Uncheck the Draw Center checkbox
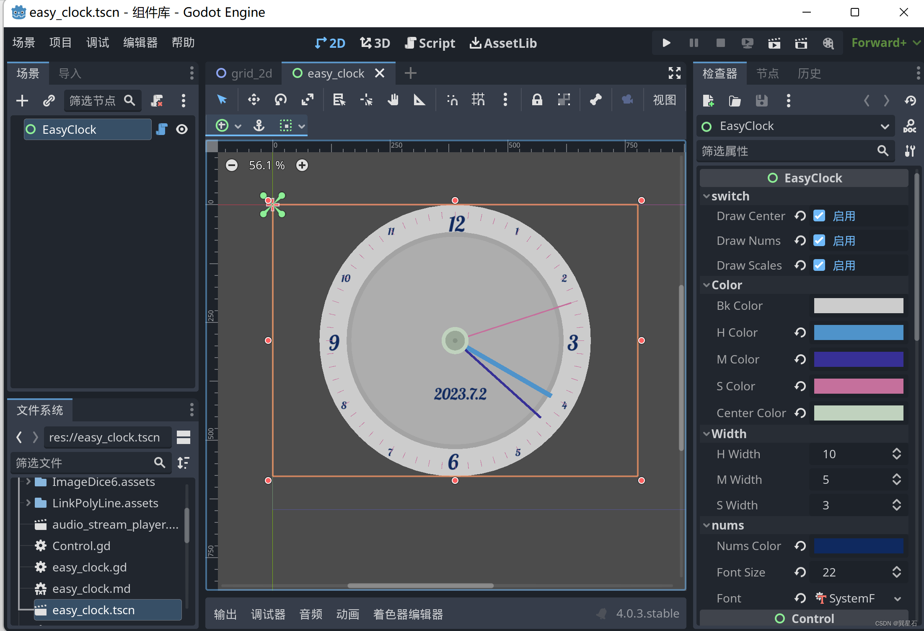 click(819, 216)
